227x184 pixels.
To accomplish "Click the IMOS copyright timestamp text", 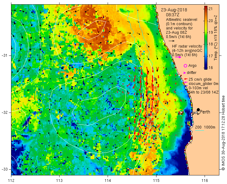I will [x=223, y=132].
